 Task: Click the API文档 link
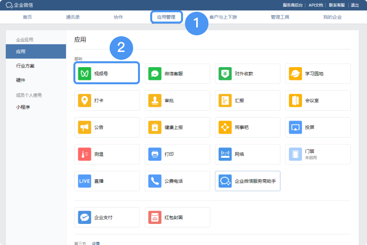click(x=316, y=5)
